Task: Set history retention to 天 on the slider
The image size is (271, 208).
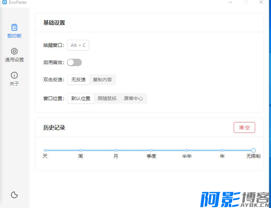Action: [45, 150]
